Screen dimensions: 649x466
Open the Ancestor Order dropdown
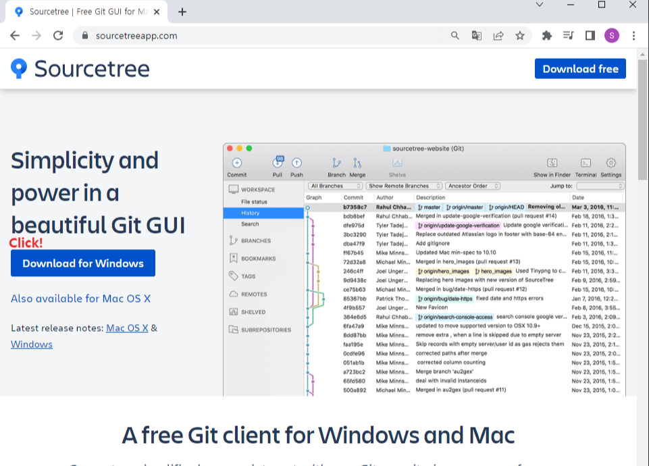(473, 186)
